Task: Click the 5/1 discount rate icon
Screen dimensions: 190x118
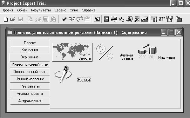Action: [x=105, y=52]
